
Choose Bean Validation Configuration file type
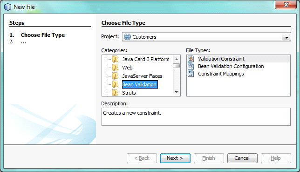(231, 66)
